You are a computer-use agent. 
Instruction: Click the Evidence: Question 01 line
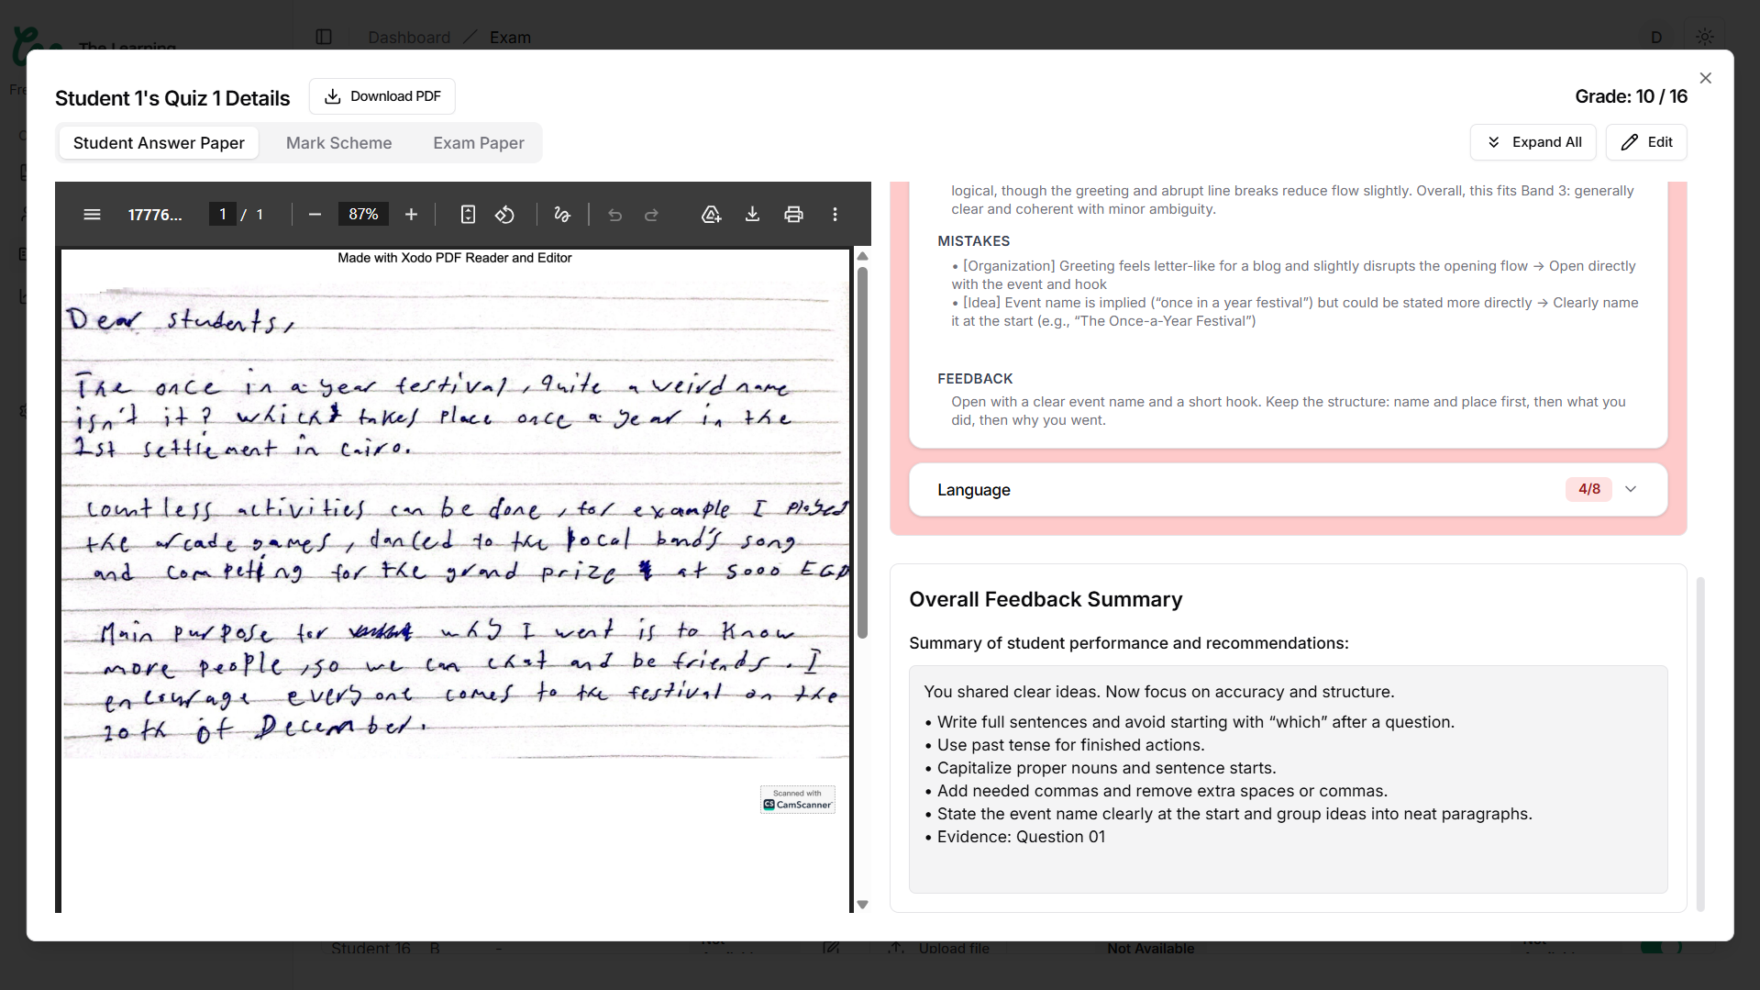pyautogui.click(x=1021, y=837)
